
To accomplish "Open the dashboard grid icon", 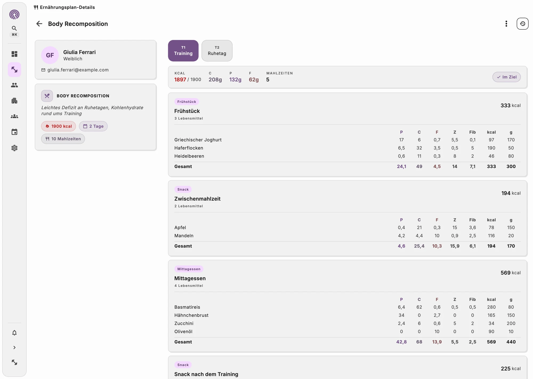I will 14,54.
